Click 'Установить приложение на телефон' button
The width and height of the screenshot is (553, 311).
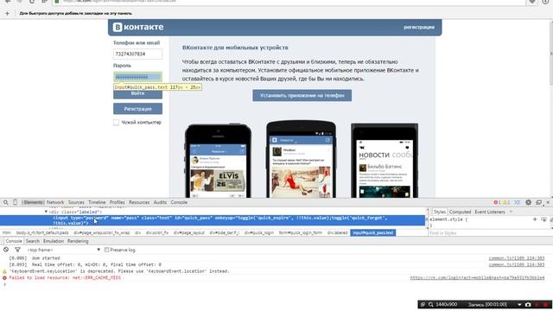tap(302, 95)
